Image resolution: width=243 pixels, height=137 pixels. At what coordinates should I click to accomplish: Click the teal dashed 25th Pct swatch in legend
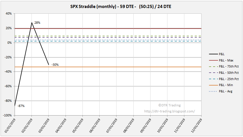(213, 79)
